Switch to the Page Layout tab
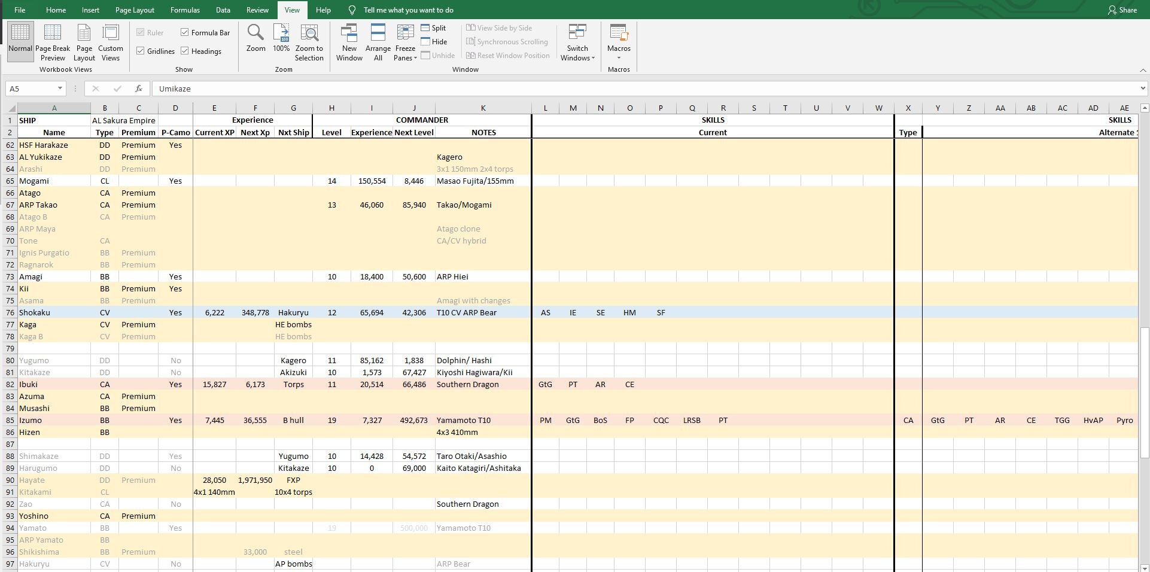 pyautogui.click(x=135, y=10)
